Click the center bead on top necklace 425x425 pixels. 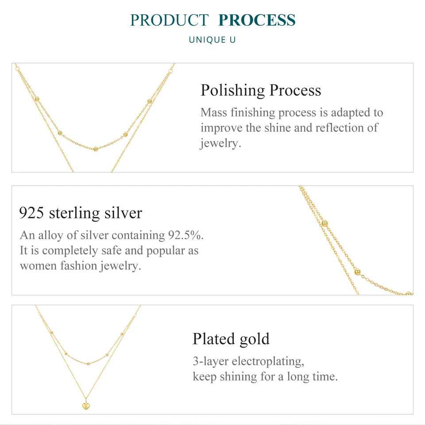pos(96,149)
